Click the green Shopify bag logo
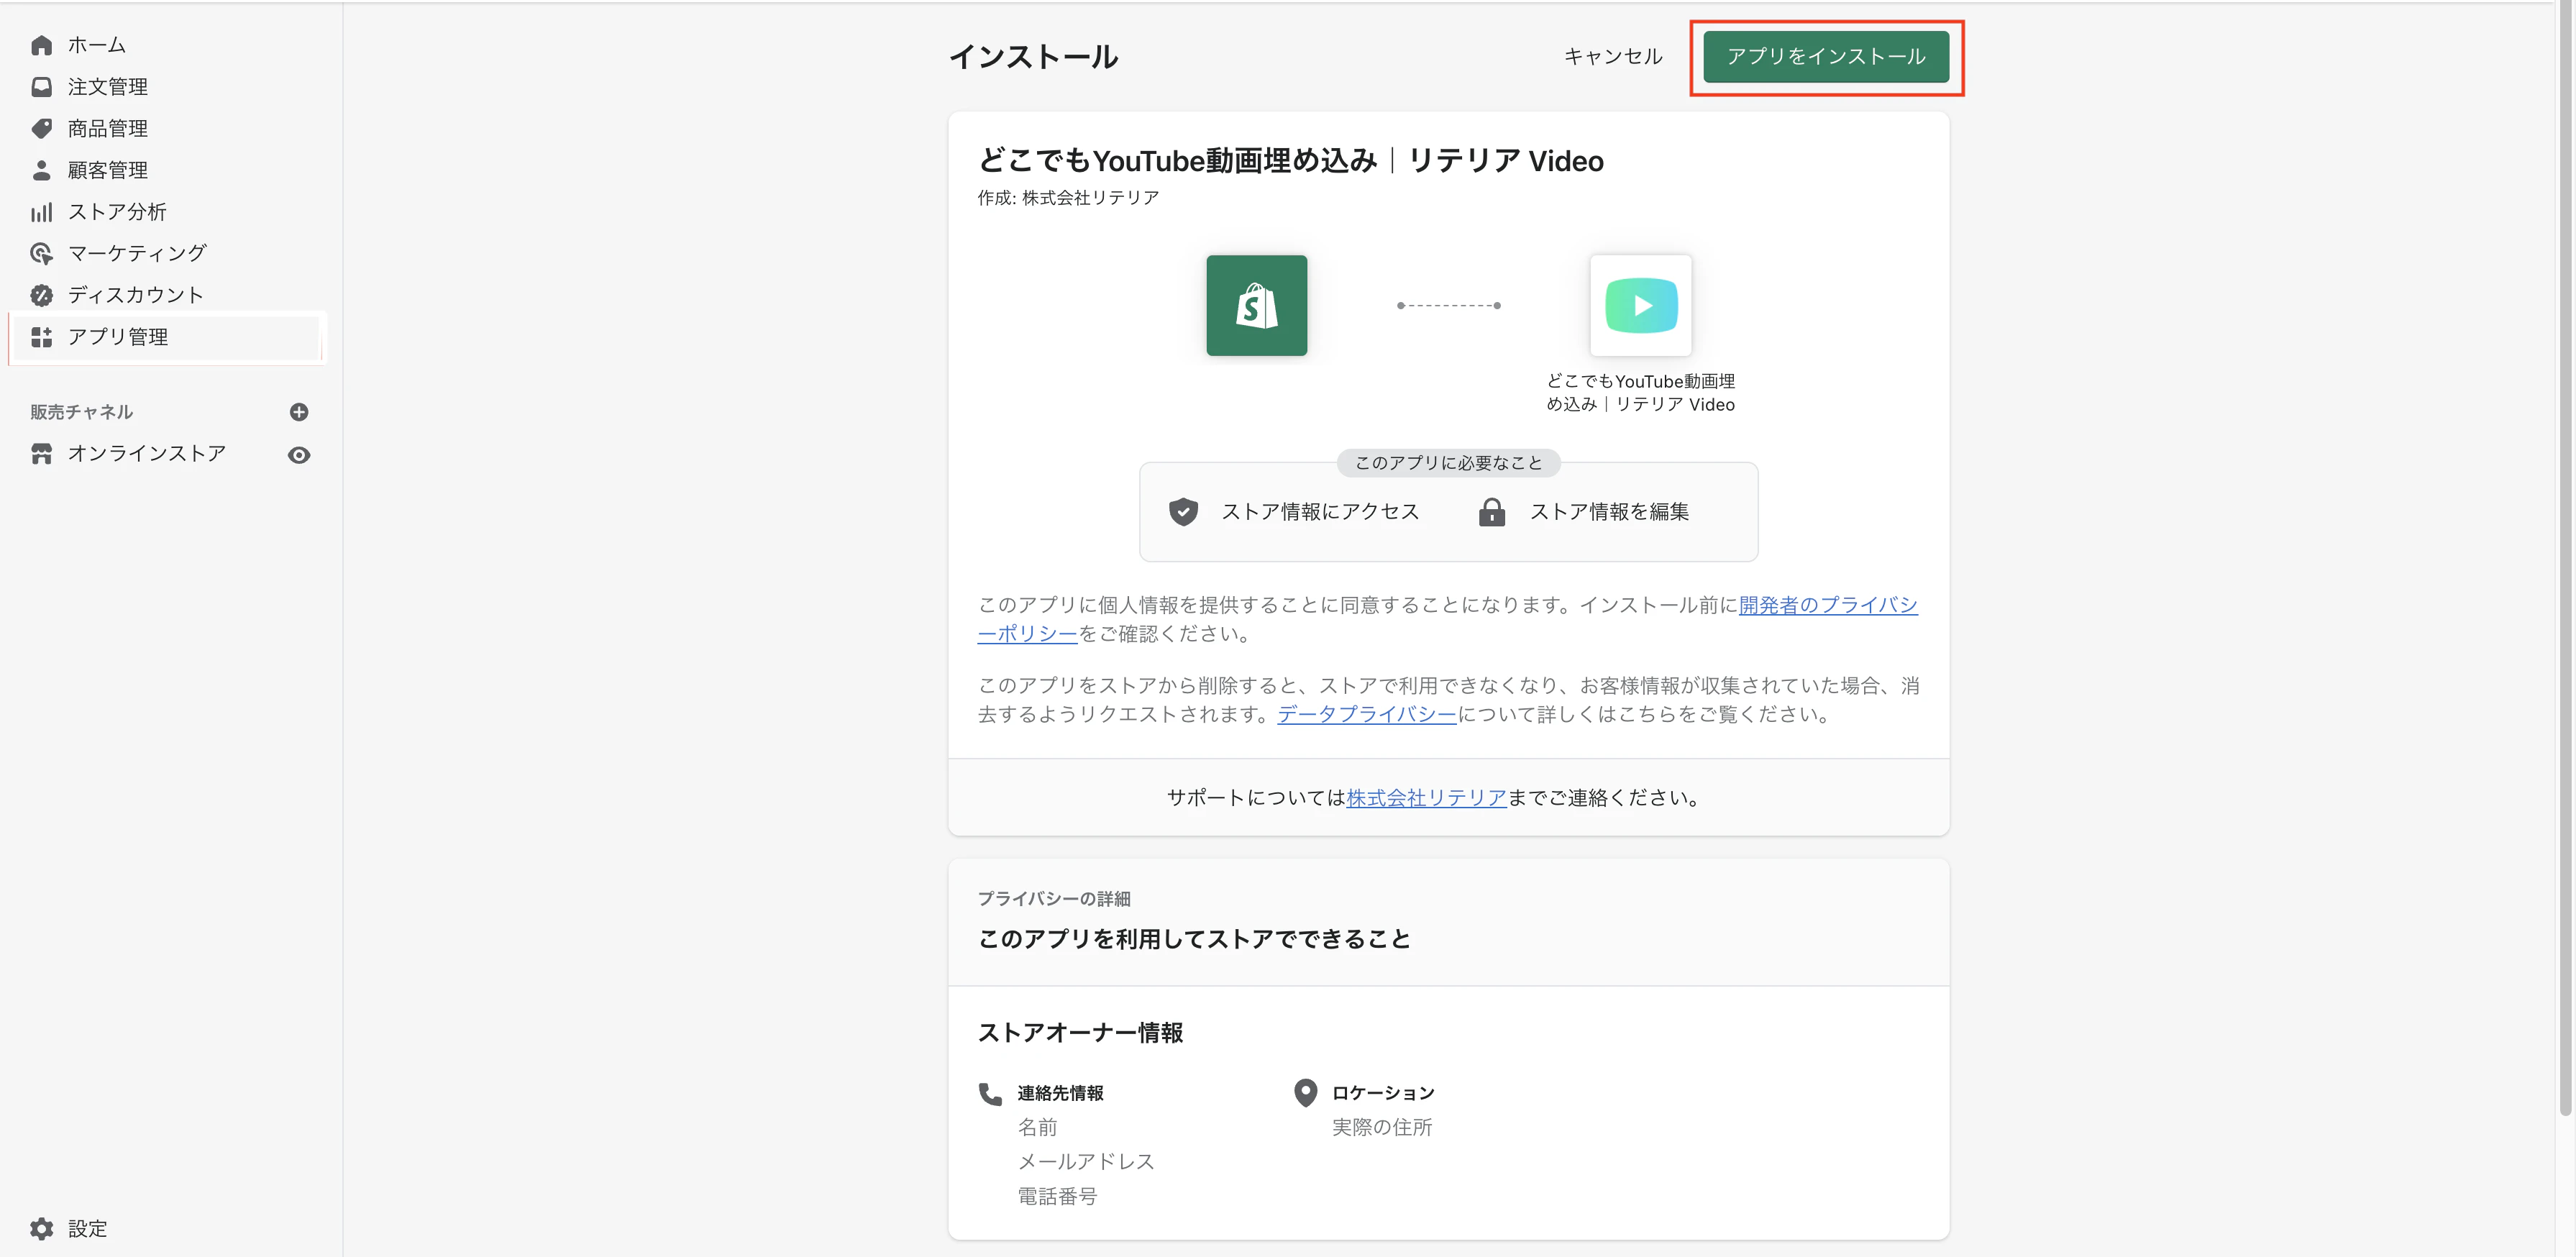 [x=1257, y=306]
